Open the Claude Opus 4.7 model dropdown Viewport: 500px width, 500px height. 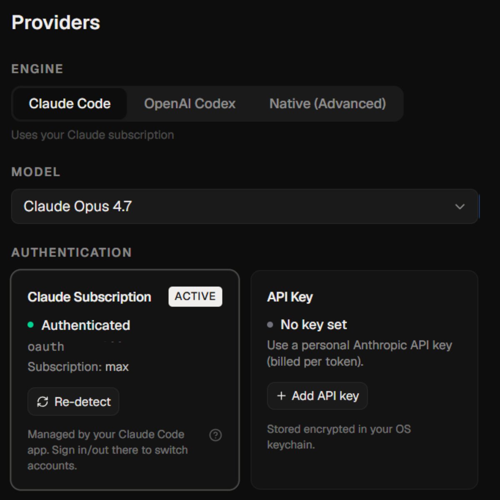pyautogui.click(x=245, y=206)
